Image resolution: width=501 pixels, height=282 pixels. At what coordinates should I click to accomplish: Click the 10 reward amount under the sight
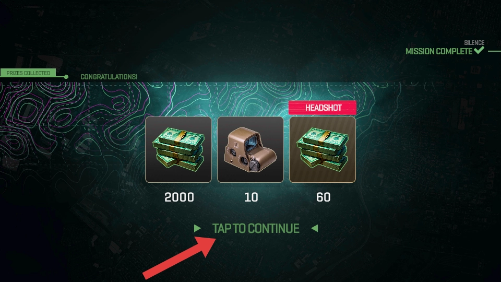pyautogui.click(x=251, y=197)
